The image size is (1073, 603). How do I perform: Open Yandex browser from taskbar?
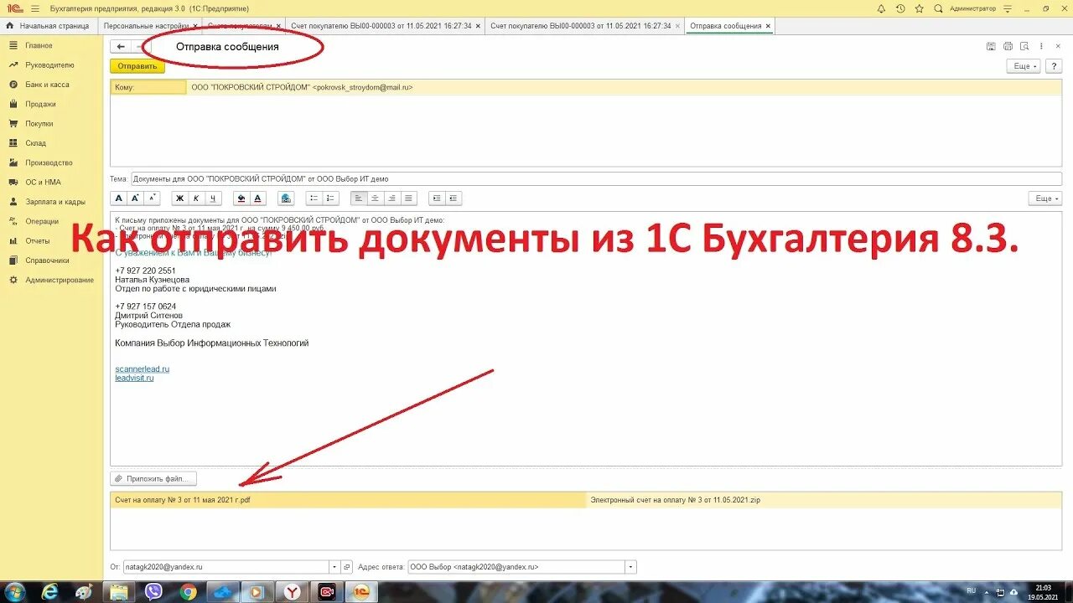(292, 592)
